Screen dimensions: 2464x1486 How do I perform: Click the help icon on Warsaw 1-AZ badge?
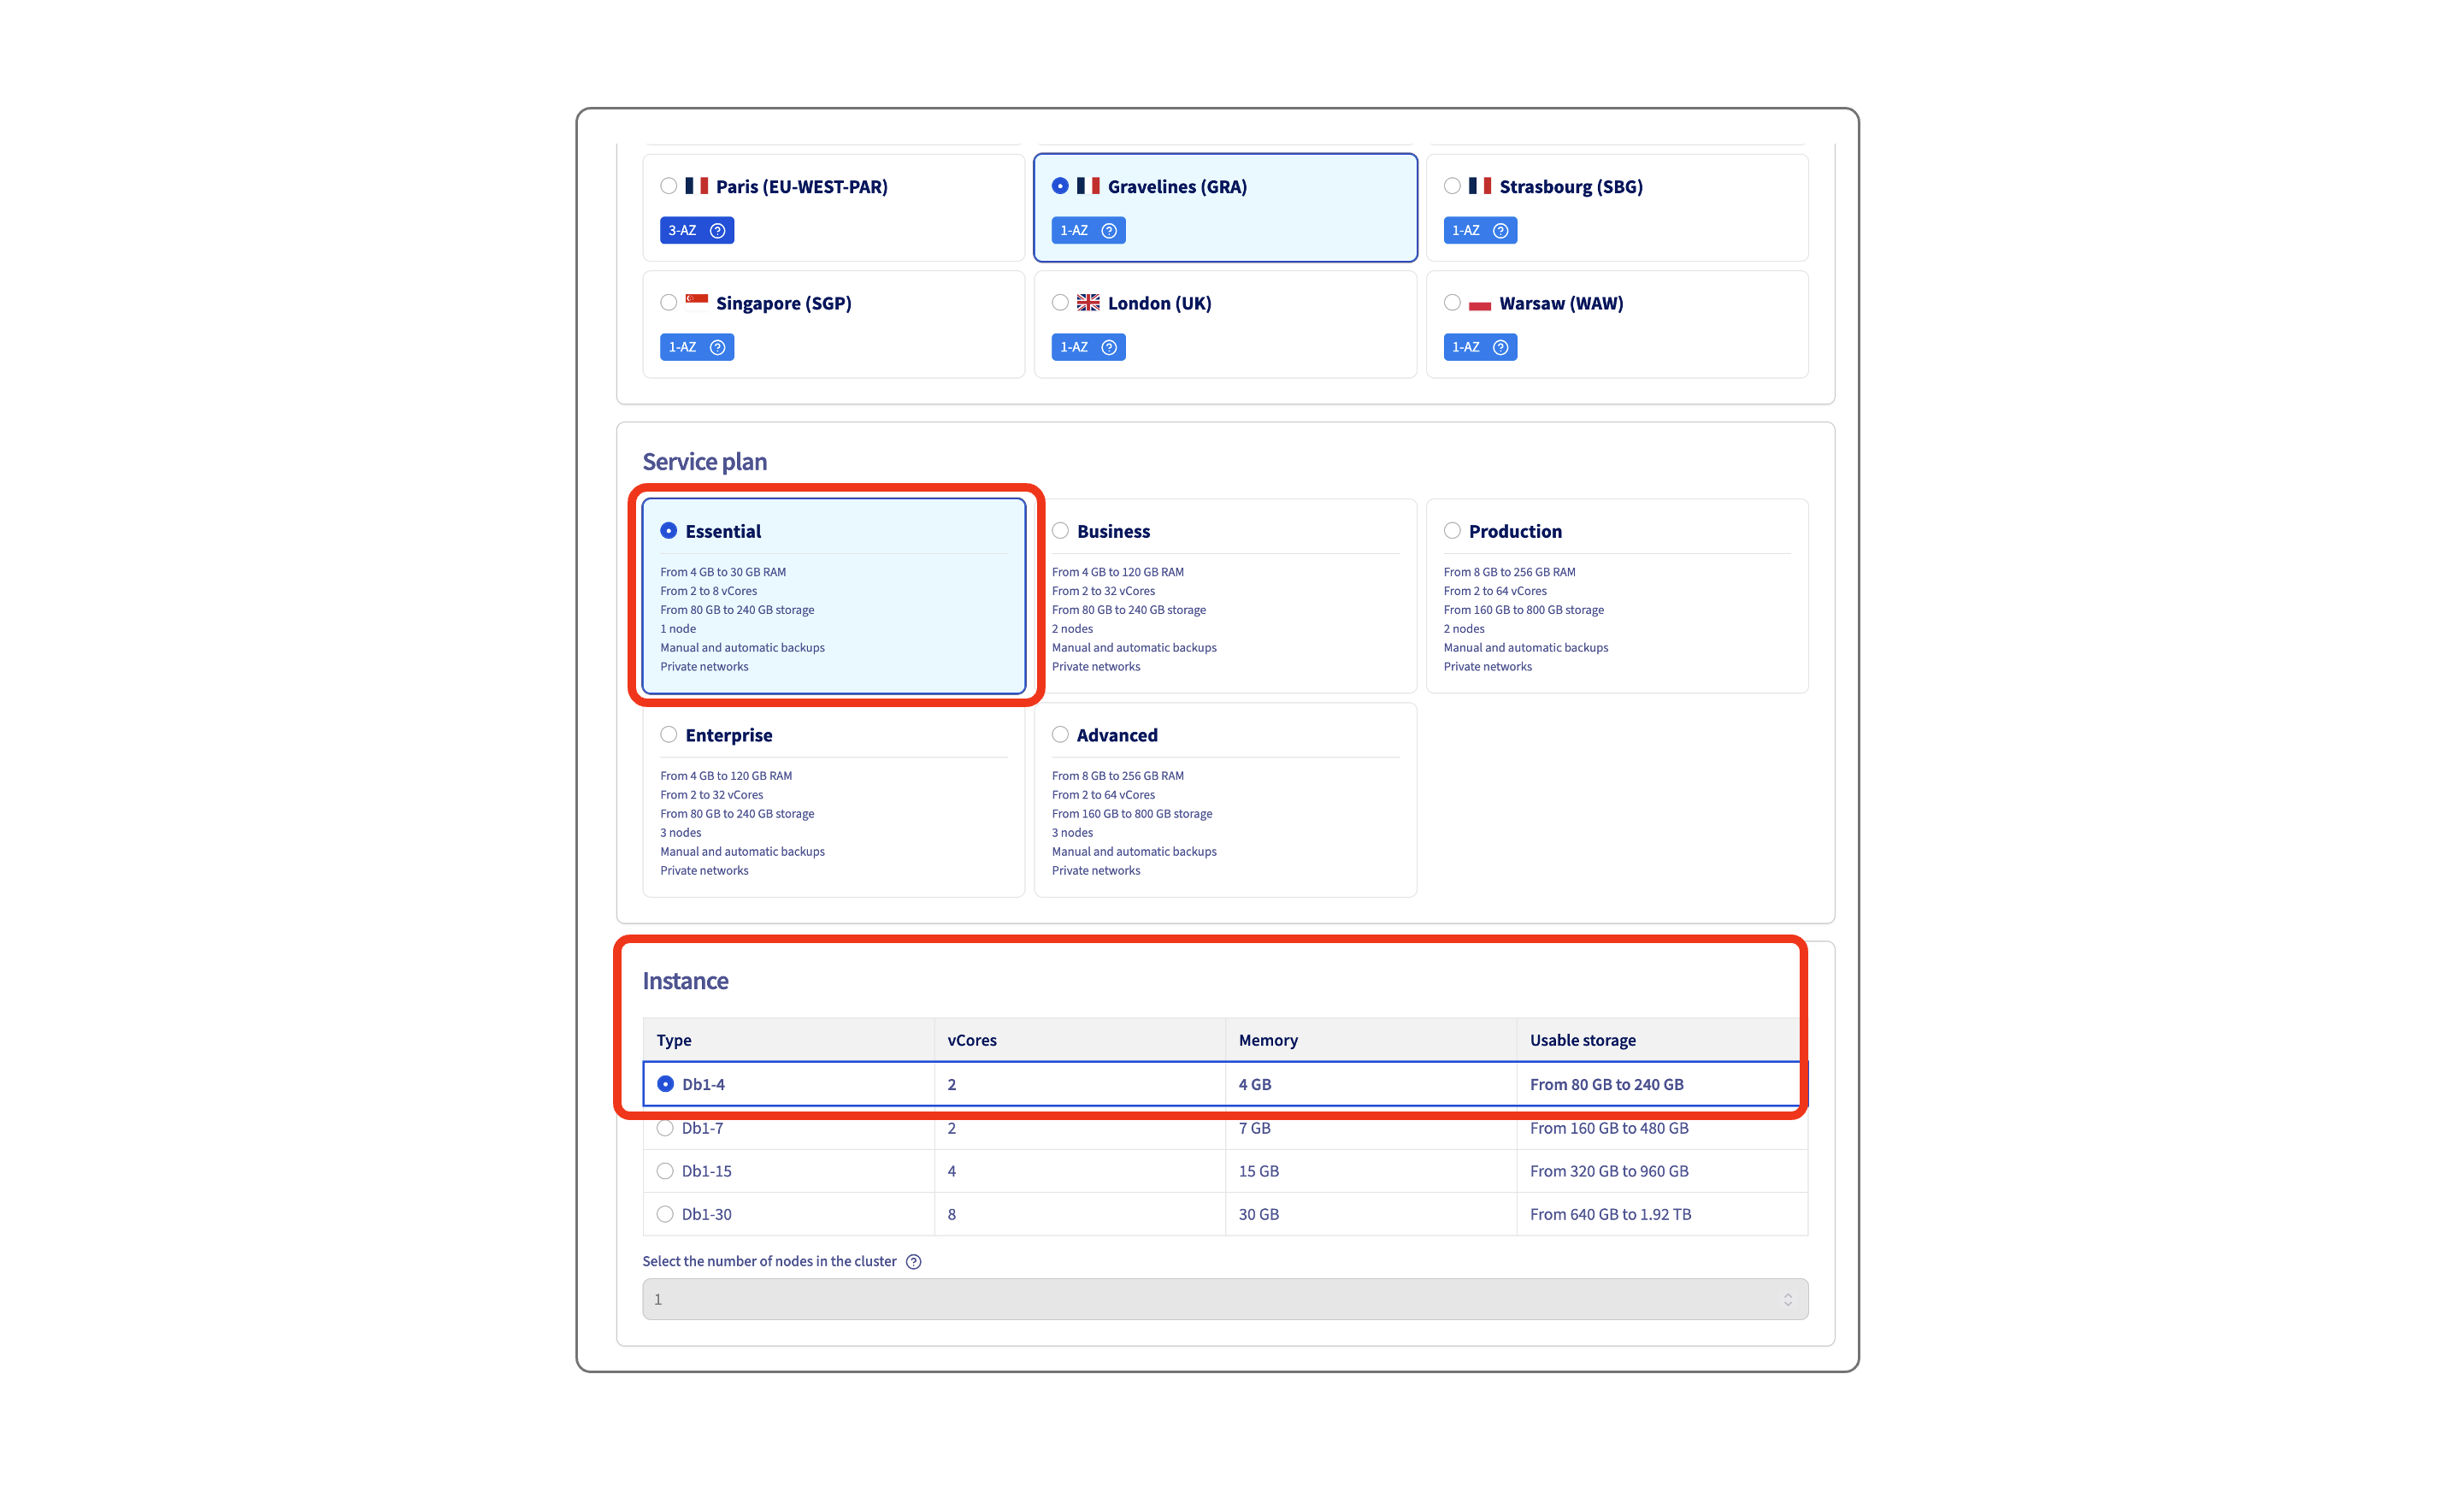[x=1500, y=347]
